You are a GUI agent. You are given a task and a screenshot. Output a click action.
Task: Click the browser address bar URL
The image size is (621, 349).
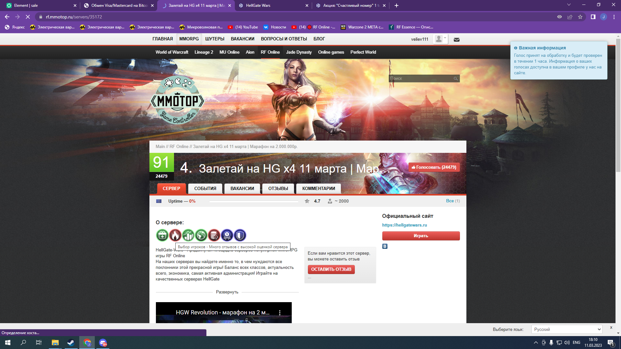(74, 17)
